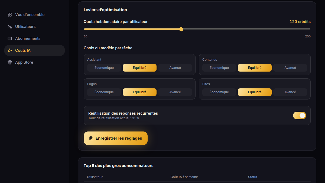Choose Avancé model for Contenus
Screen dimensions: 325x183
tap(290, 68)
